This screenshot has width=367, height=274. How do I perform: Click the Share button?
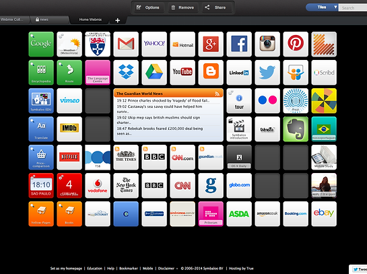pyautogui.click(x=217, y=7)
